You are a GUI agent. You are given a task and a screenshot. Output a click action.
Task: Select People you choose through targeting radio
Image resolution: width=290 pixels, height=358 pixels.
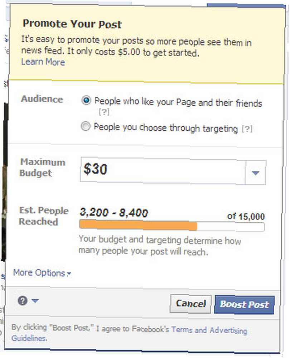point(86,126)
